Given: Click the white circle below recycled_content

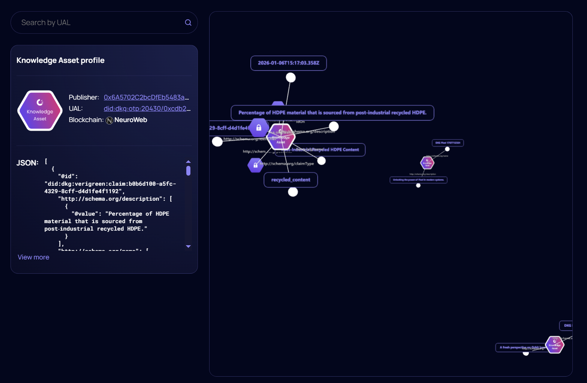Looking at the screenshot, I should point(293,192).
